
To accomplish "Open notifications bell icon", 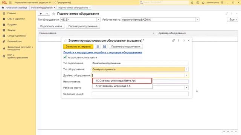I will pos(192,3).
